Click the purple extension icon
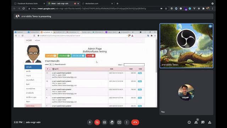Image resolution: width=227 pixels, height=128 pixels. click(x=186, y=9)
